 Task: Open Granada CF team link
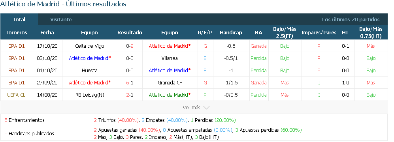click(170, 82)
